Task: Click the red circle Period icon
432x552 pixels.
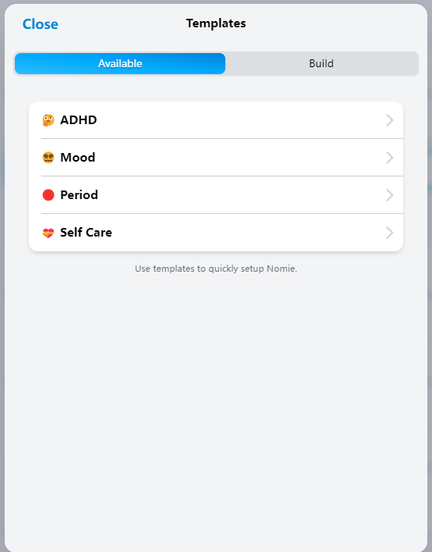Action: pos(48,194)
